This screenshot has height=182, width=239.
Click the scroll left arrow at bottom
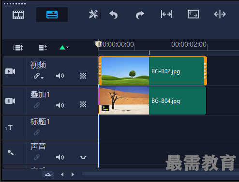[62, 174]
